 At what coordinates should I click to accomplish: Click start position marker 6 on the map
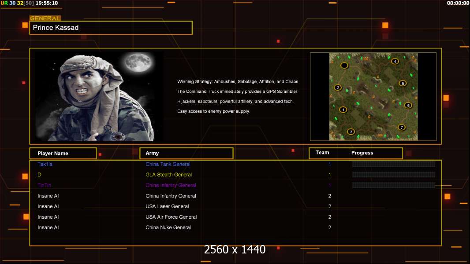[408, 105]
